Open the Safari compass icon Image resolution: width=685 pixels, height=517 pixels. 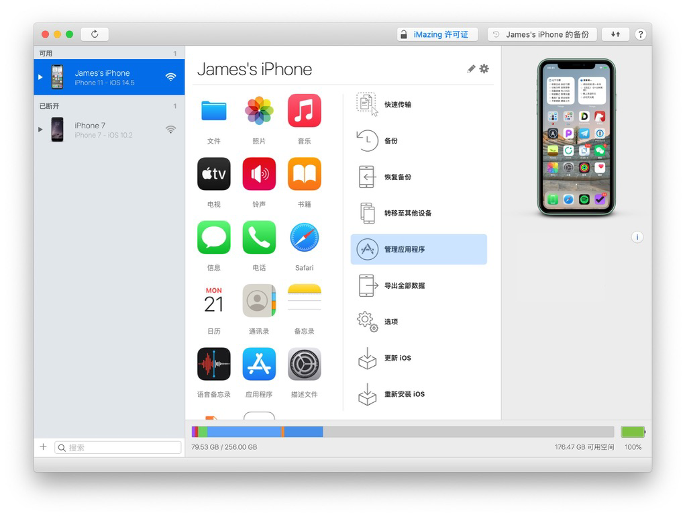point(304,237)
